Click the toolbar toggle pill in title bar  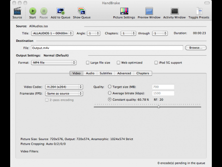[x=207, y=3]
